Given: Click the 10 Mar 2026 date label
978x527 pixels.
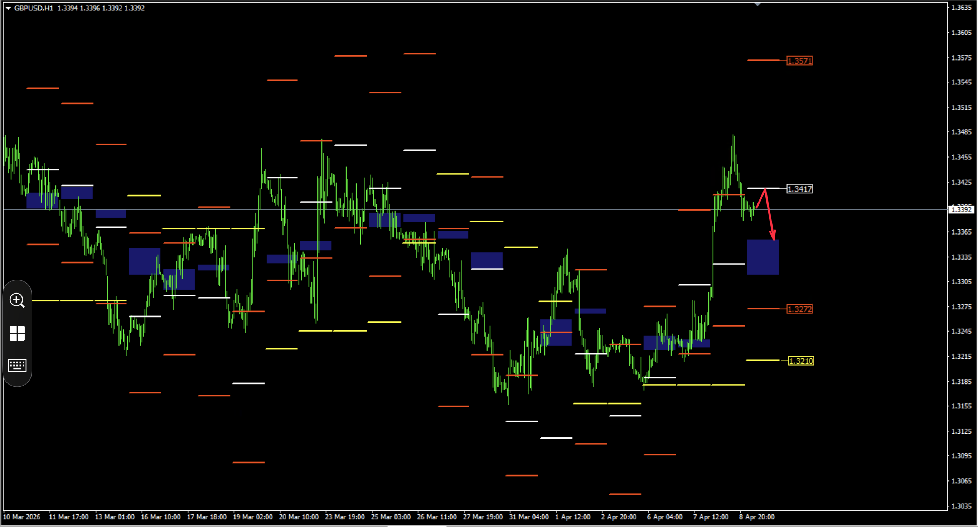Looking at the screenshot, I should click(x=21, y=517).
